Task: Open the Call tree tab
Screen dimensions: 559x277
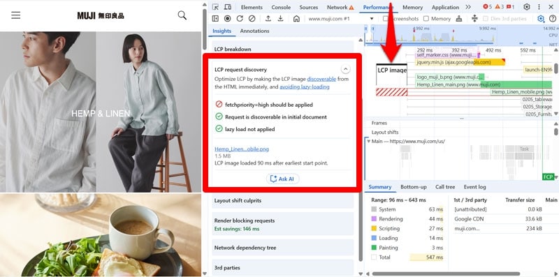Action: coord(445,187)
